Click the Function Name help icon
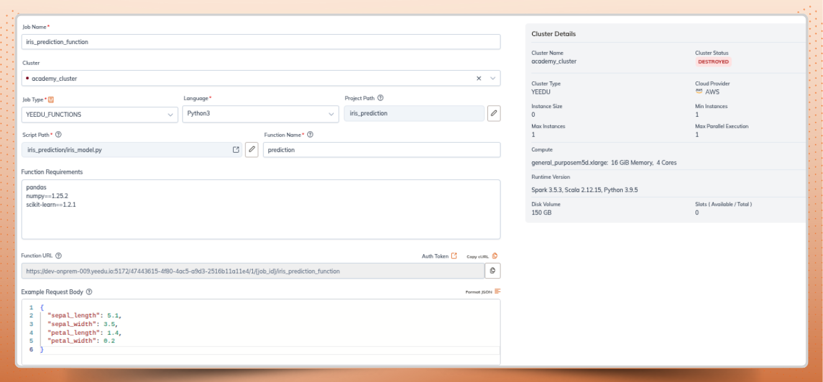 310,134
